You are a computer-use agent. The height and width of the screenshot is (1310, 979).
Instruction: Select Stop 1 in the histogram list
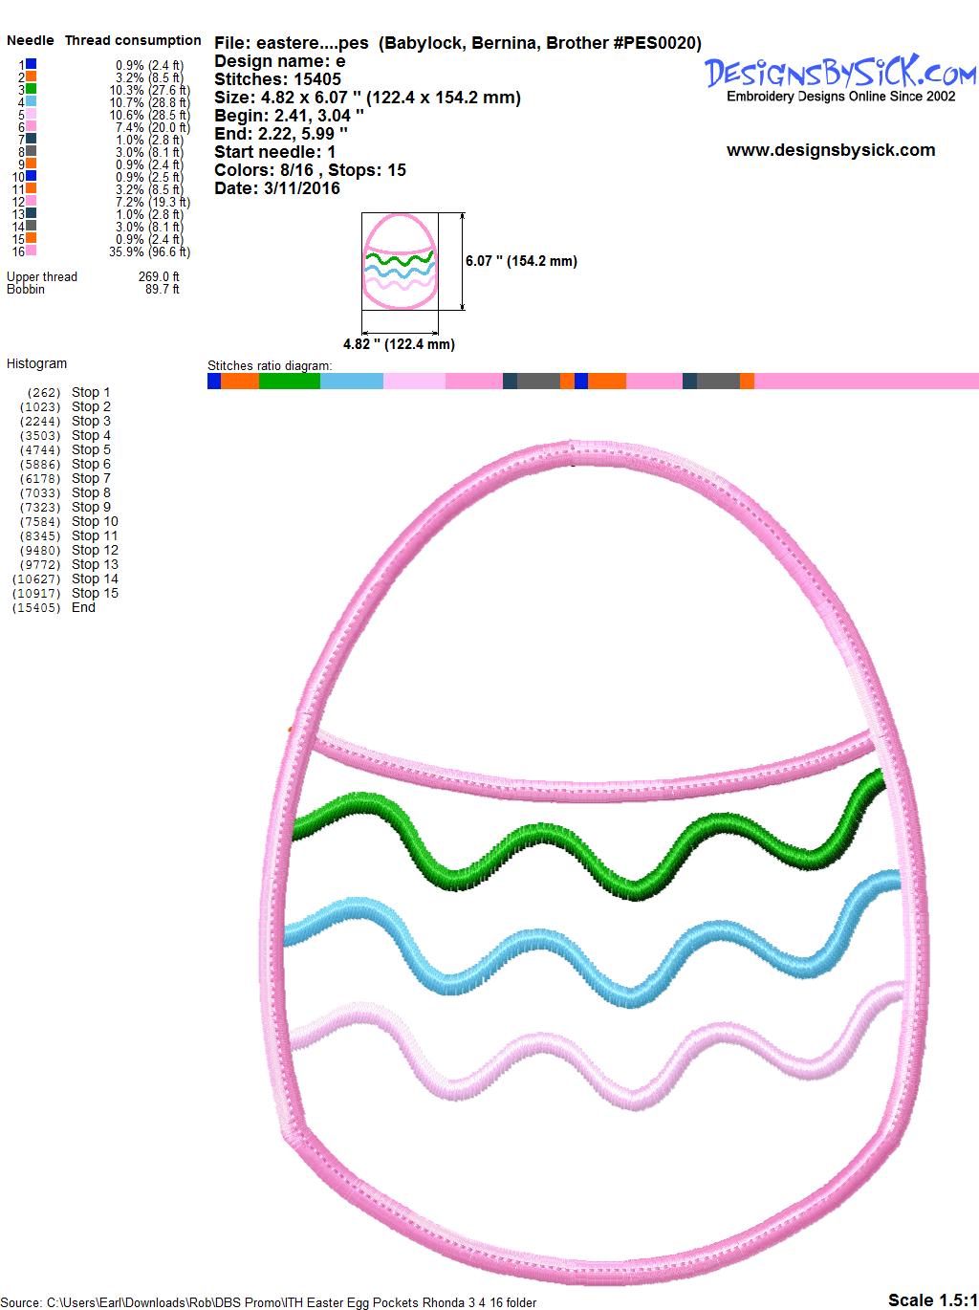[91, 392]
